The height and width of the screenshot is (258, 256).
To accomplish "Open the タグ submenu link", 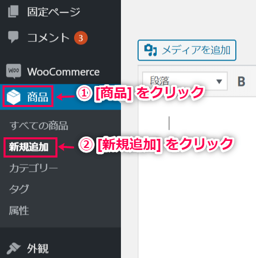I will point(19,189).
